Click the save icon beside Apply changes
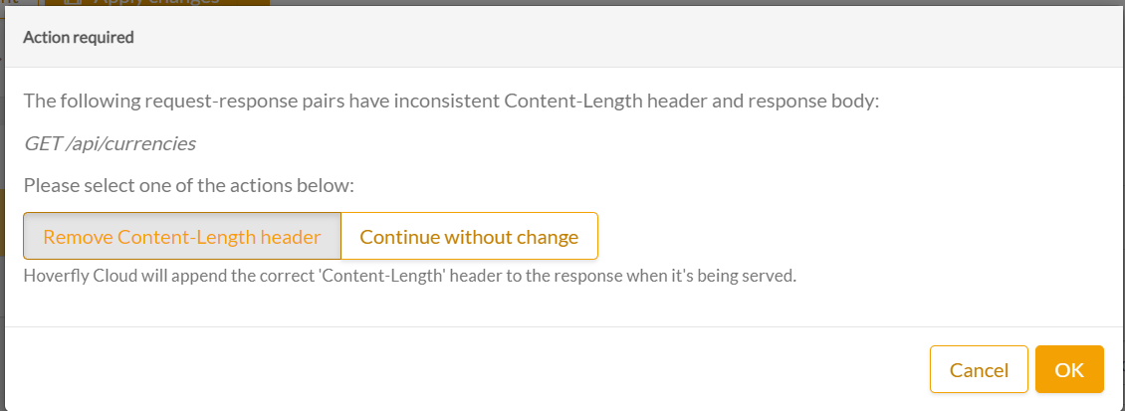Image resolution: width=1125 pixels, height=411 pixels. point(73,2)
